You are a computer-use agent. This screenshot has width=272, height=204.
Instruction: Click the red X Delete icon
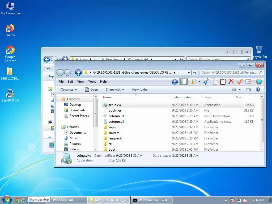click(x=231, y=82)
